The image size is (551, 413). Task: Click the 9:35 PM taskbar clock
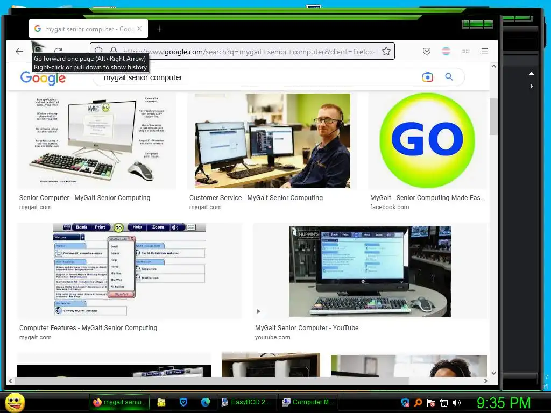pyautogui.click(x=504, y=403)
